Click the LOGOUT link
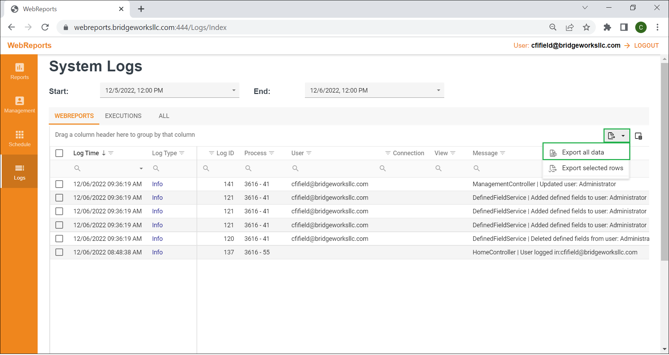Screen dimensions: 669x355 tap(646, 45)
